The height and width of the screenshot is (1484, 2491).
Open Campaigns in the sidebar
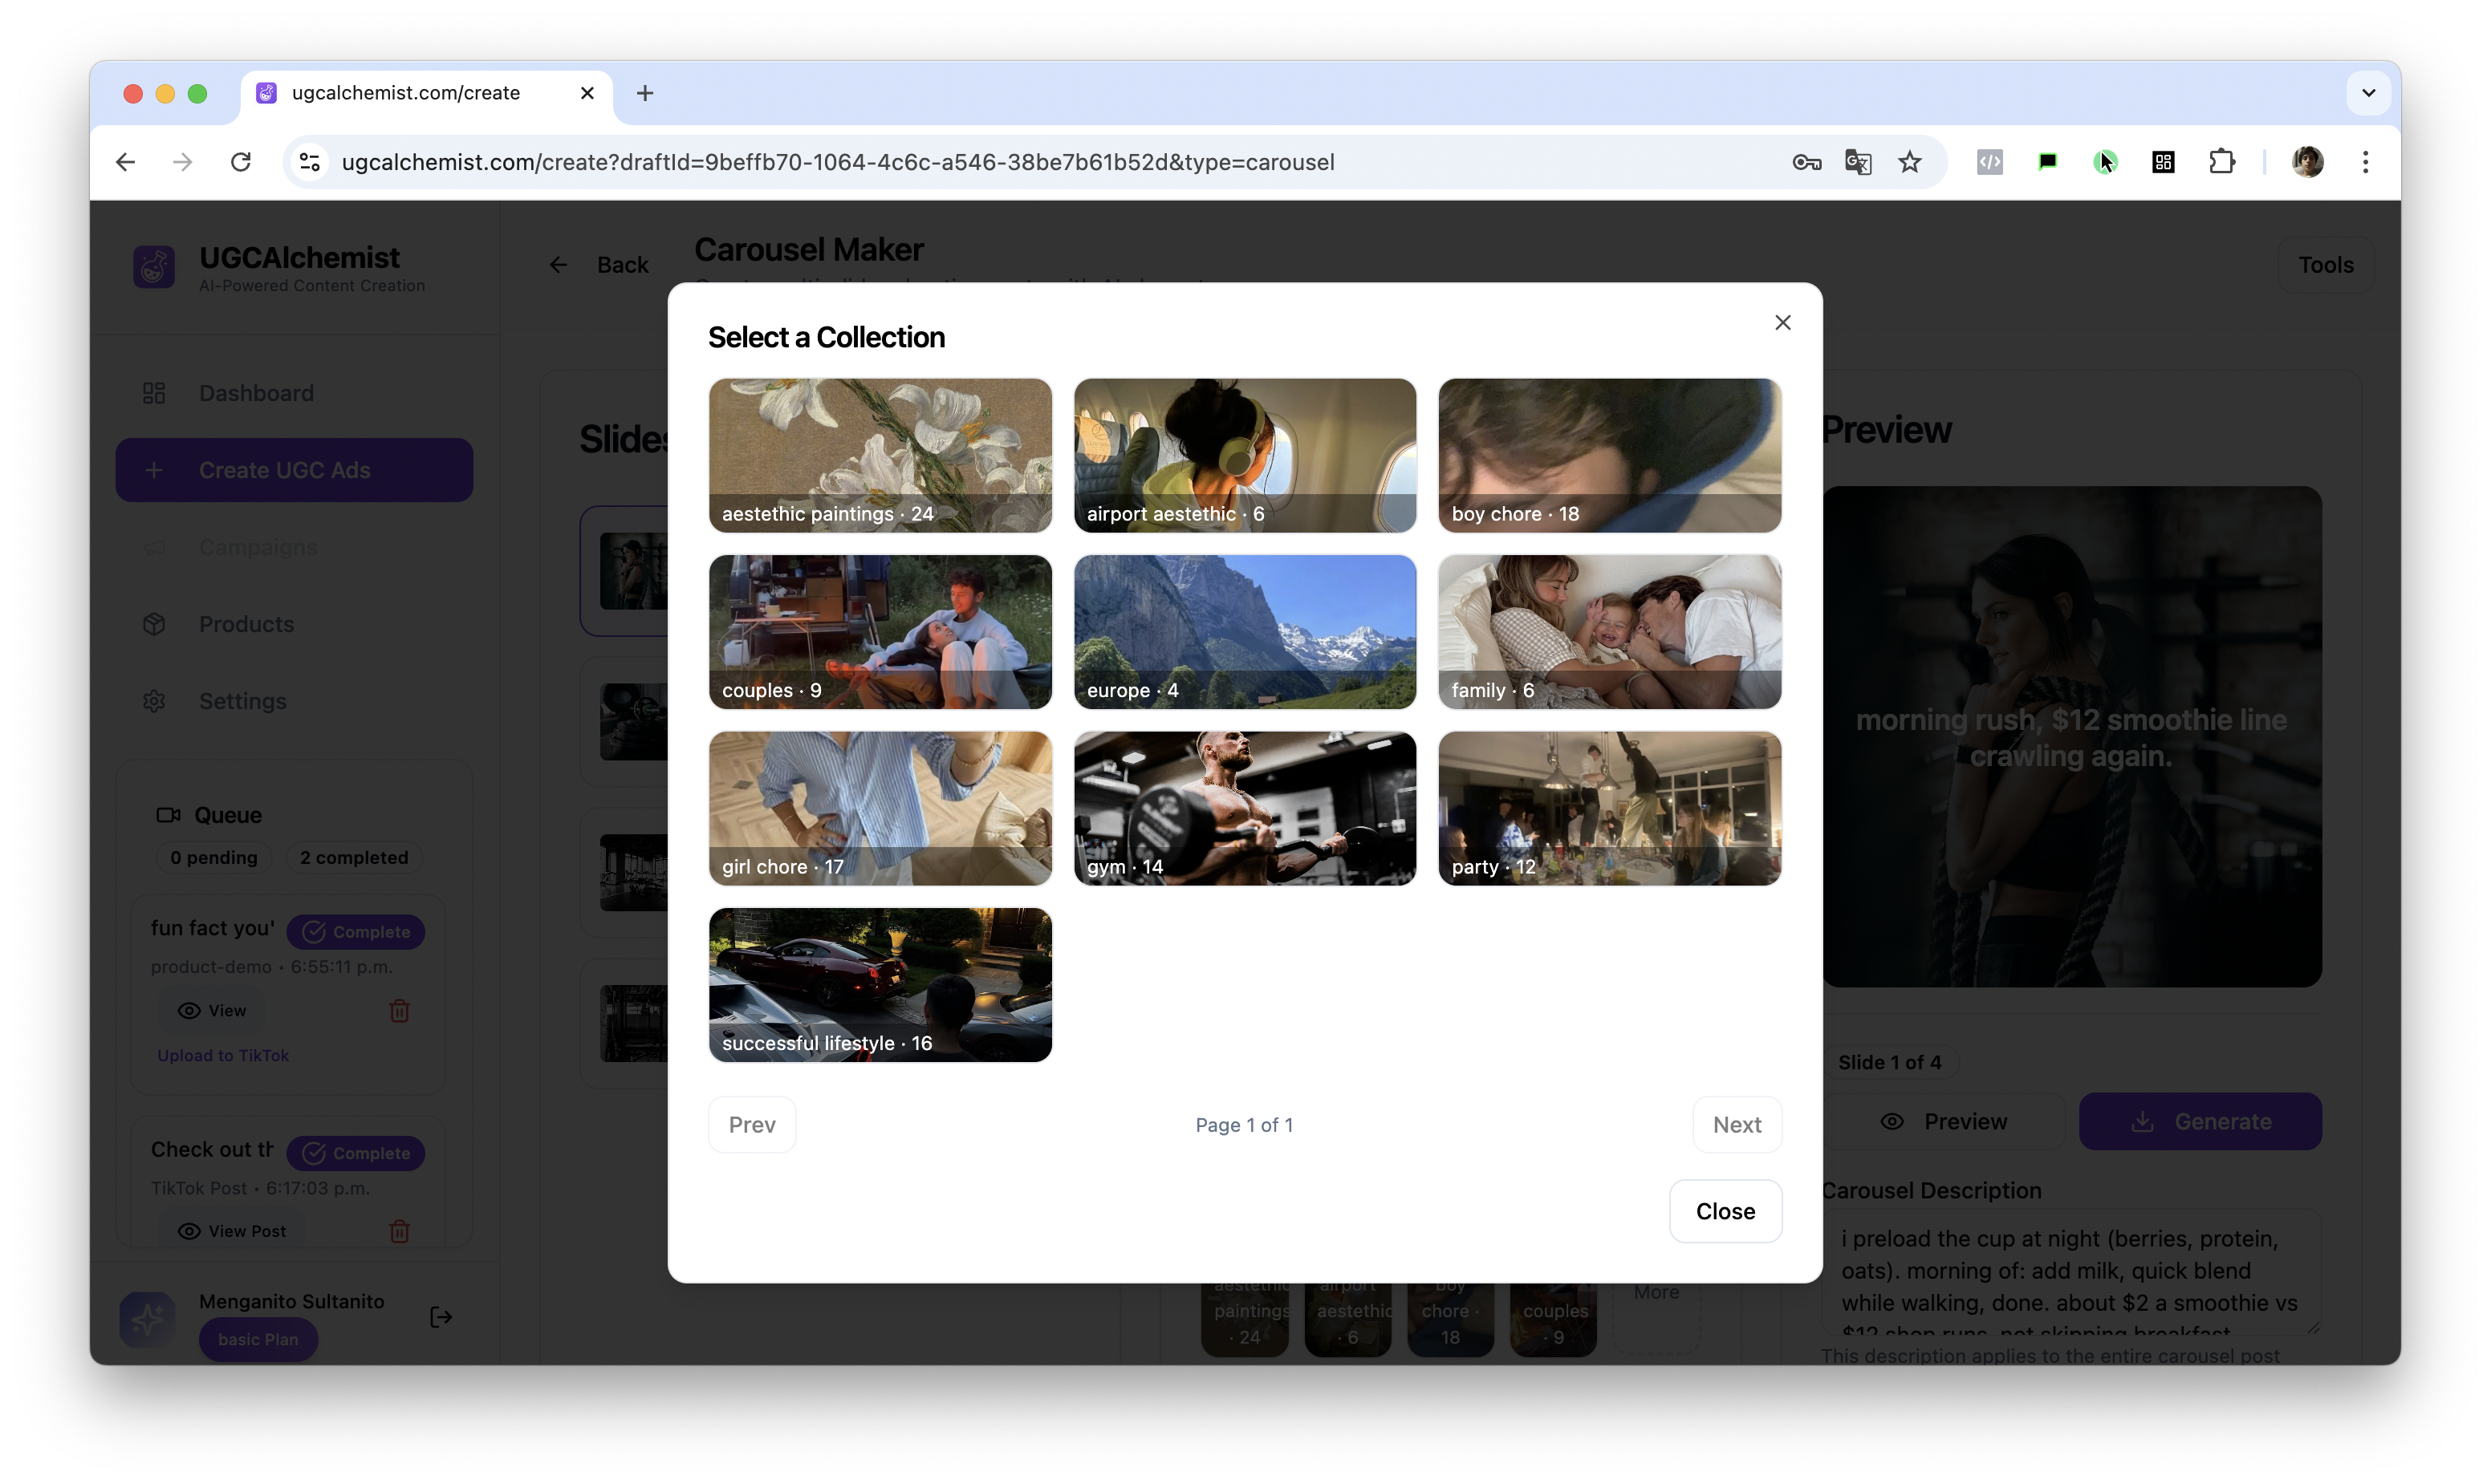click(294, 547)
